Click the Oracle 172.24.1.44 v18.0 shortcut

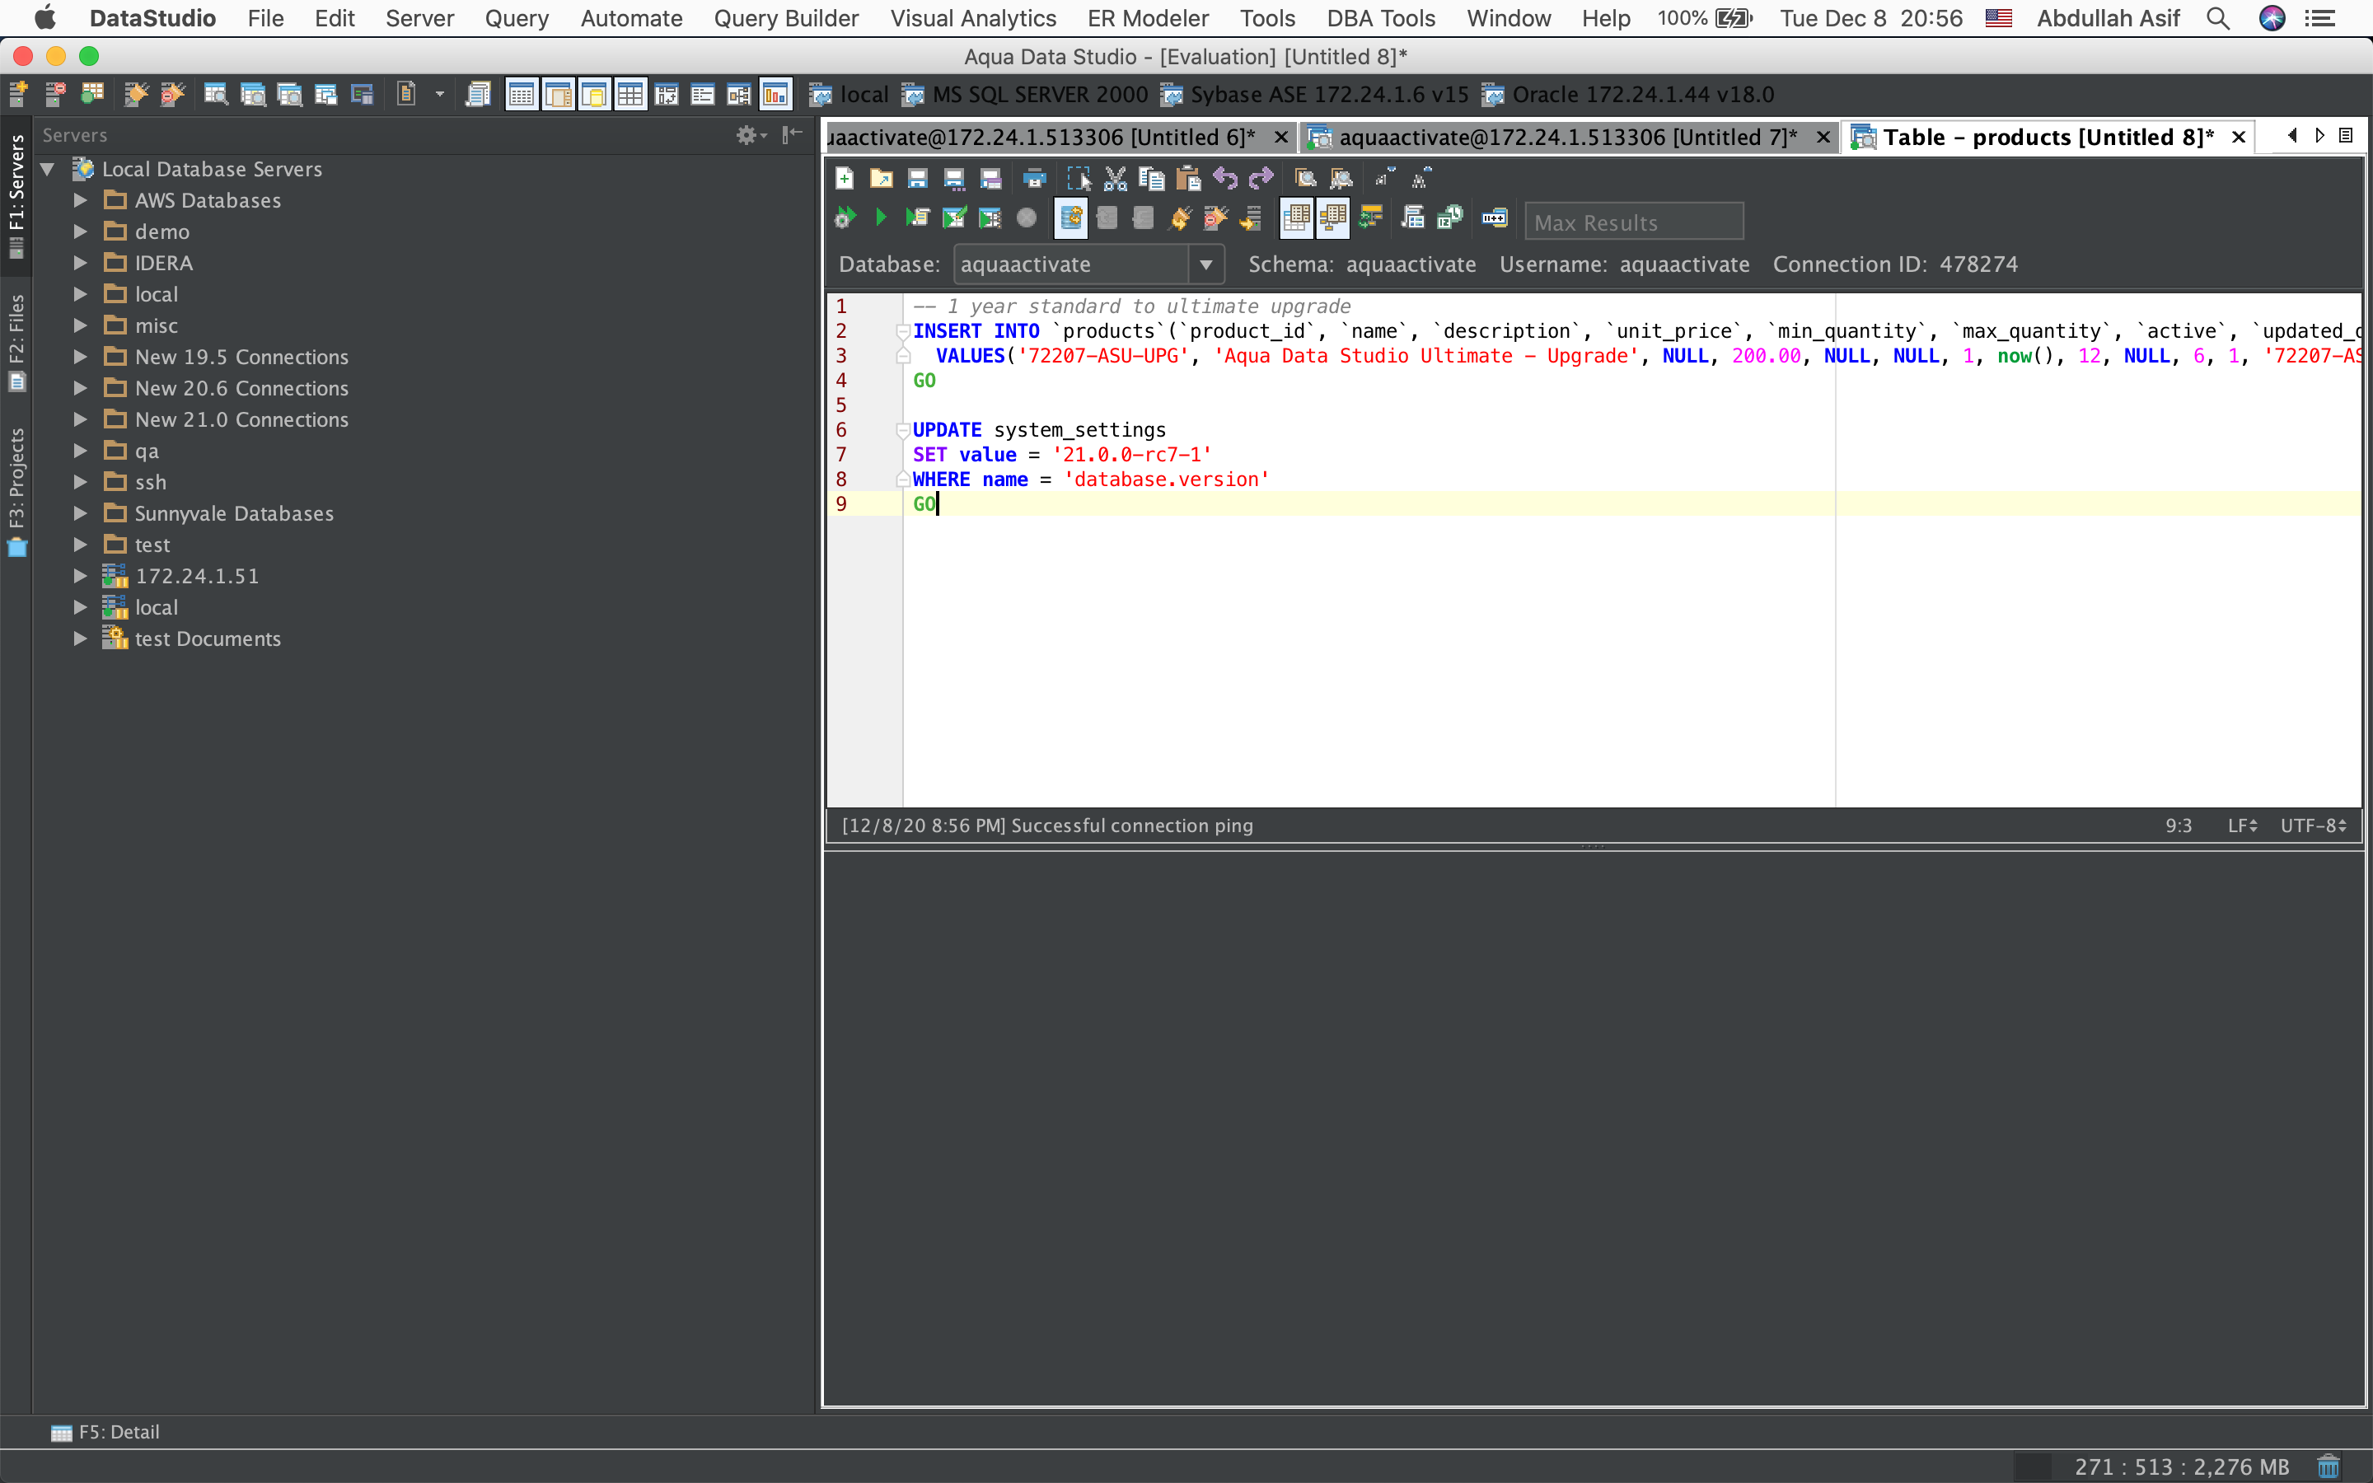[x=1629, y=94]
